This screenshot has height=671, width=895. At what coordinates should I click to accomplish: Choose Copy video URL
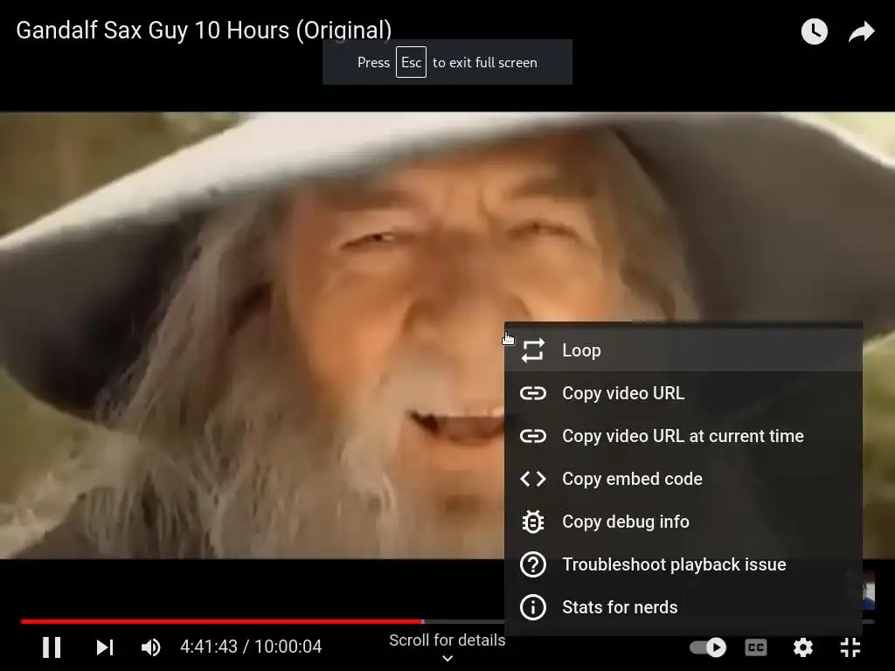[x=683, y=393]
